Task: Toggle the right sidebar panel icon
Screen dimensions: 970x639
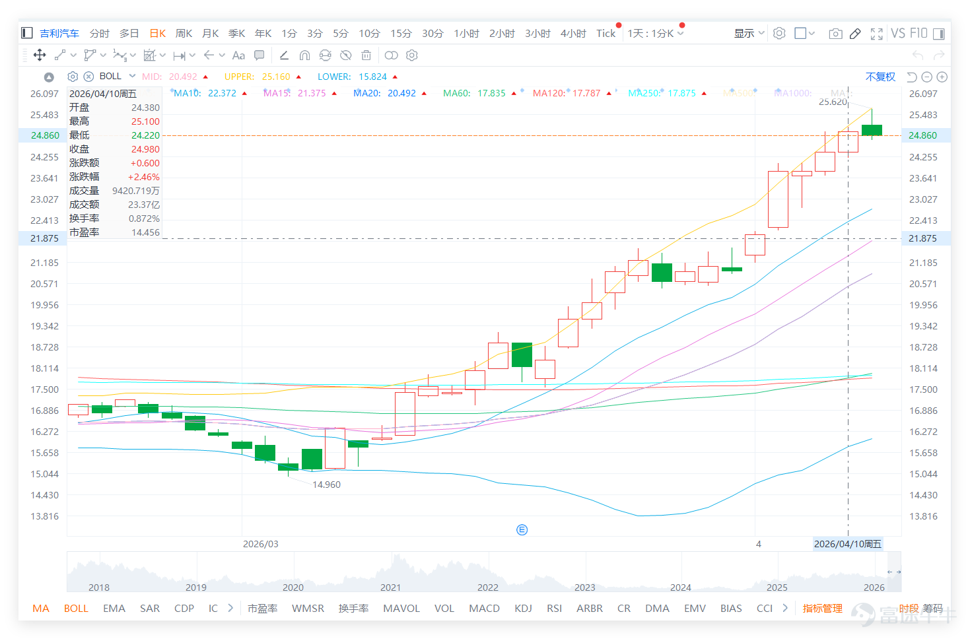Action: [938, 33]
